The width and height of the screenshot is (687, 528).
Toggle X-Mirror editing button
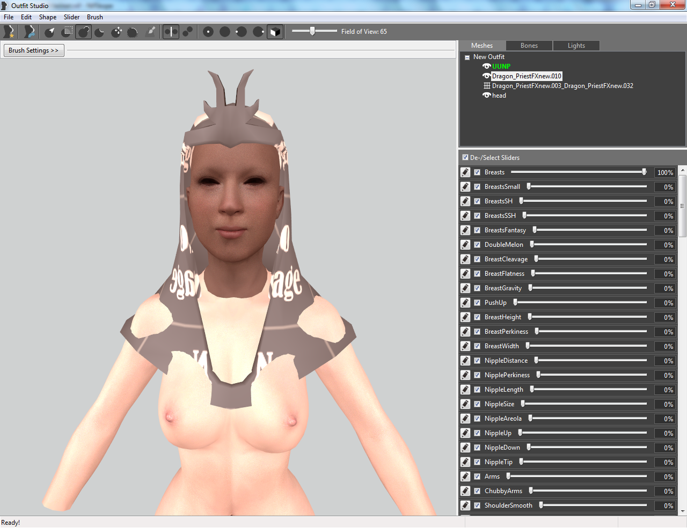[x=171, y=32]
